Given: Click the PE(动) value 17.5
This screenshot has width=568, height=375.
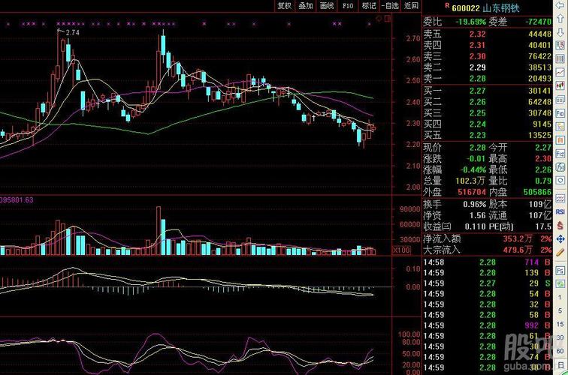Looking at the screenshot, I should click(543, 226).
